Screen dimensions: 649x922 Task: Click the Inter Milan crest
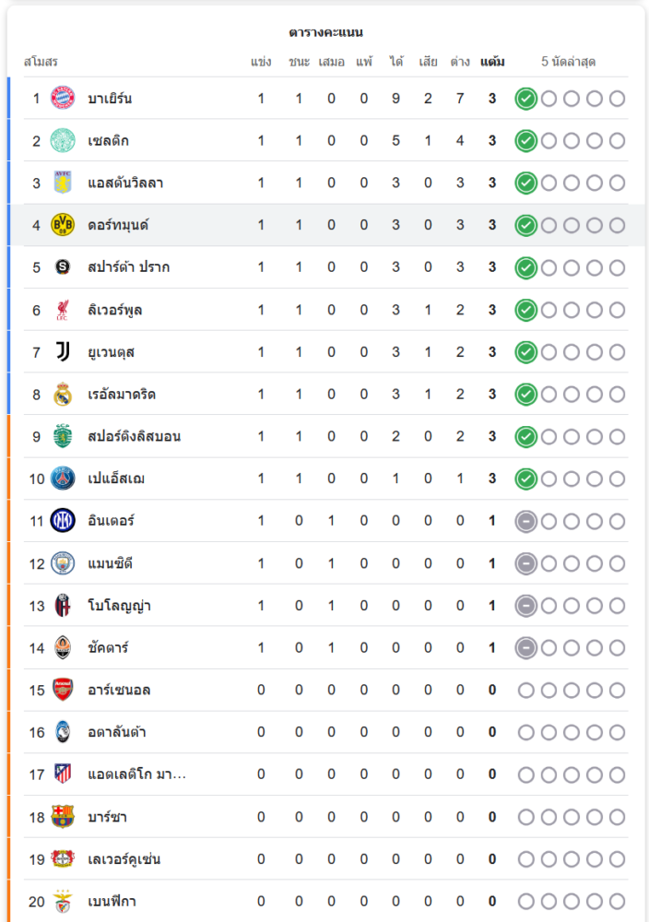(x=62, y=521)
